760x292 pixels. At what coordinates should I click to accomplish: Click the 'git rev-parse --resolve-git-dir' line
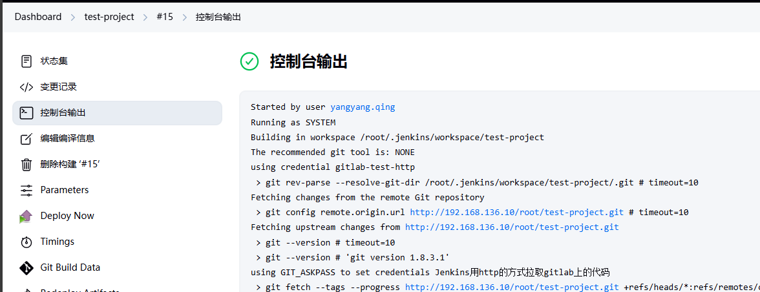coord(477,183)
